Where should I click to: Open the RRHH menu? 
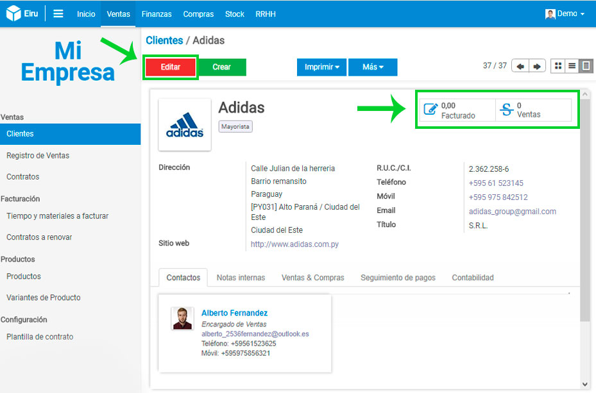pyautogui.click(x=266, y=14)
